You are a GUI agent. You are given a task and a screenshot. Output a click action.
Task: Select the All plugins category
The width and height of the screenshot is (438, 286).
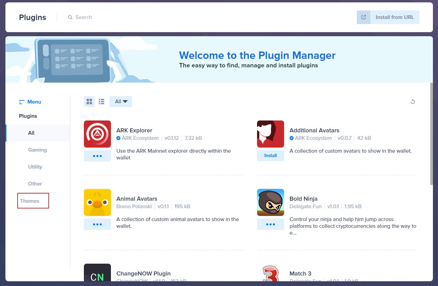click(x=38, y=133)
